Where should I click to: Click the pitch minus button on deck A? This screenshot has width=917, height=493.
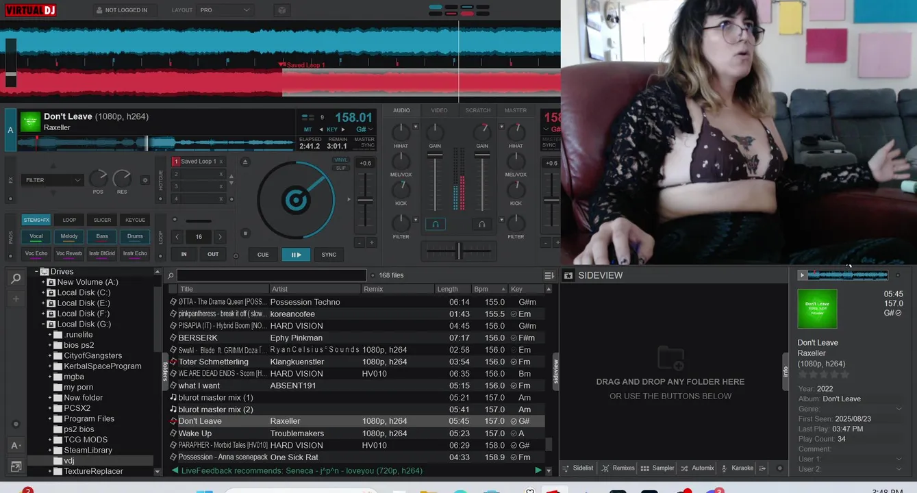pos(360,242)
